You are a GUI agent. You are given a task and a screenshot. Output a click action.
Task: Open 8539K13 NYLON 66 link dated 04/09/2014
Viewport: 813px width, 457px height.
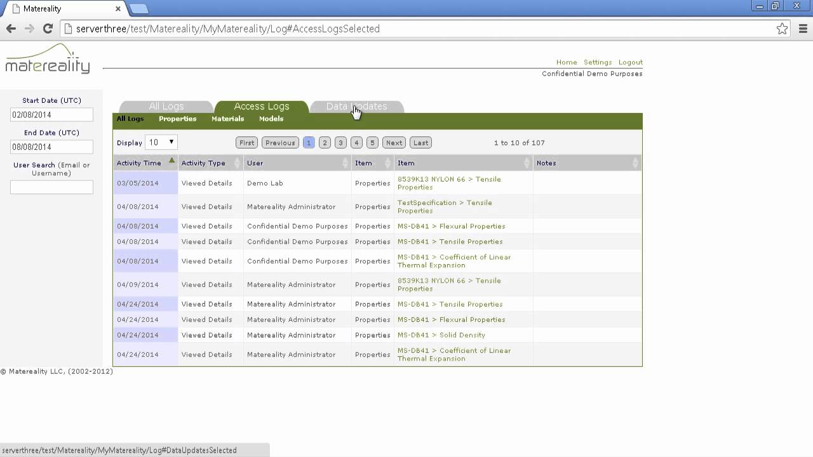(x=449, y=284)
